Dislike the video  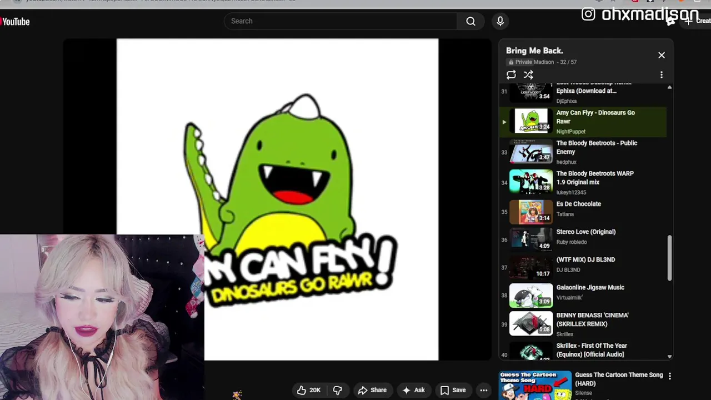(337, 390)
